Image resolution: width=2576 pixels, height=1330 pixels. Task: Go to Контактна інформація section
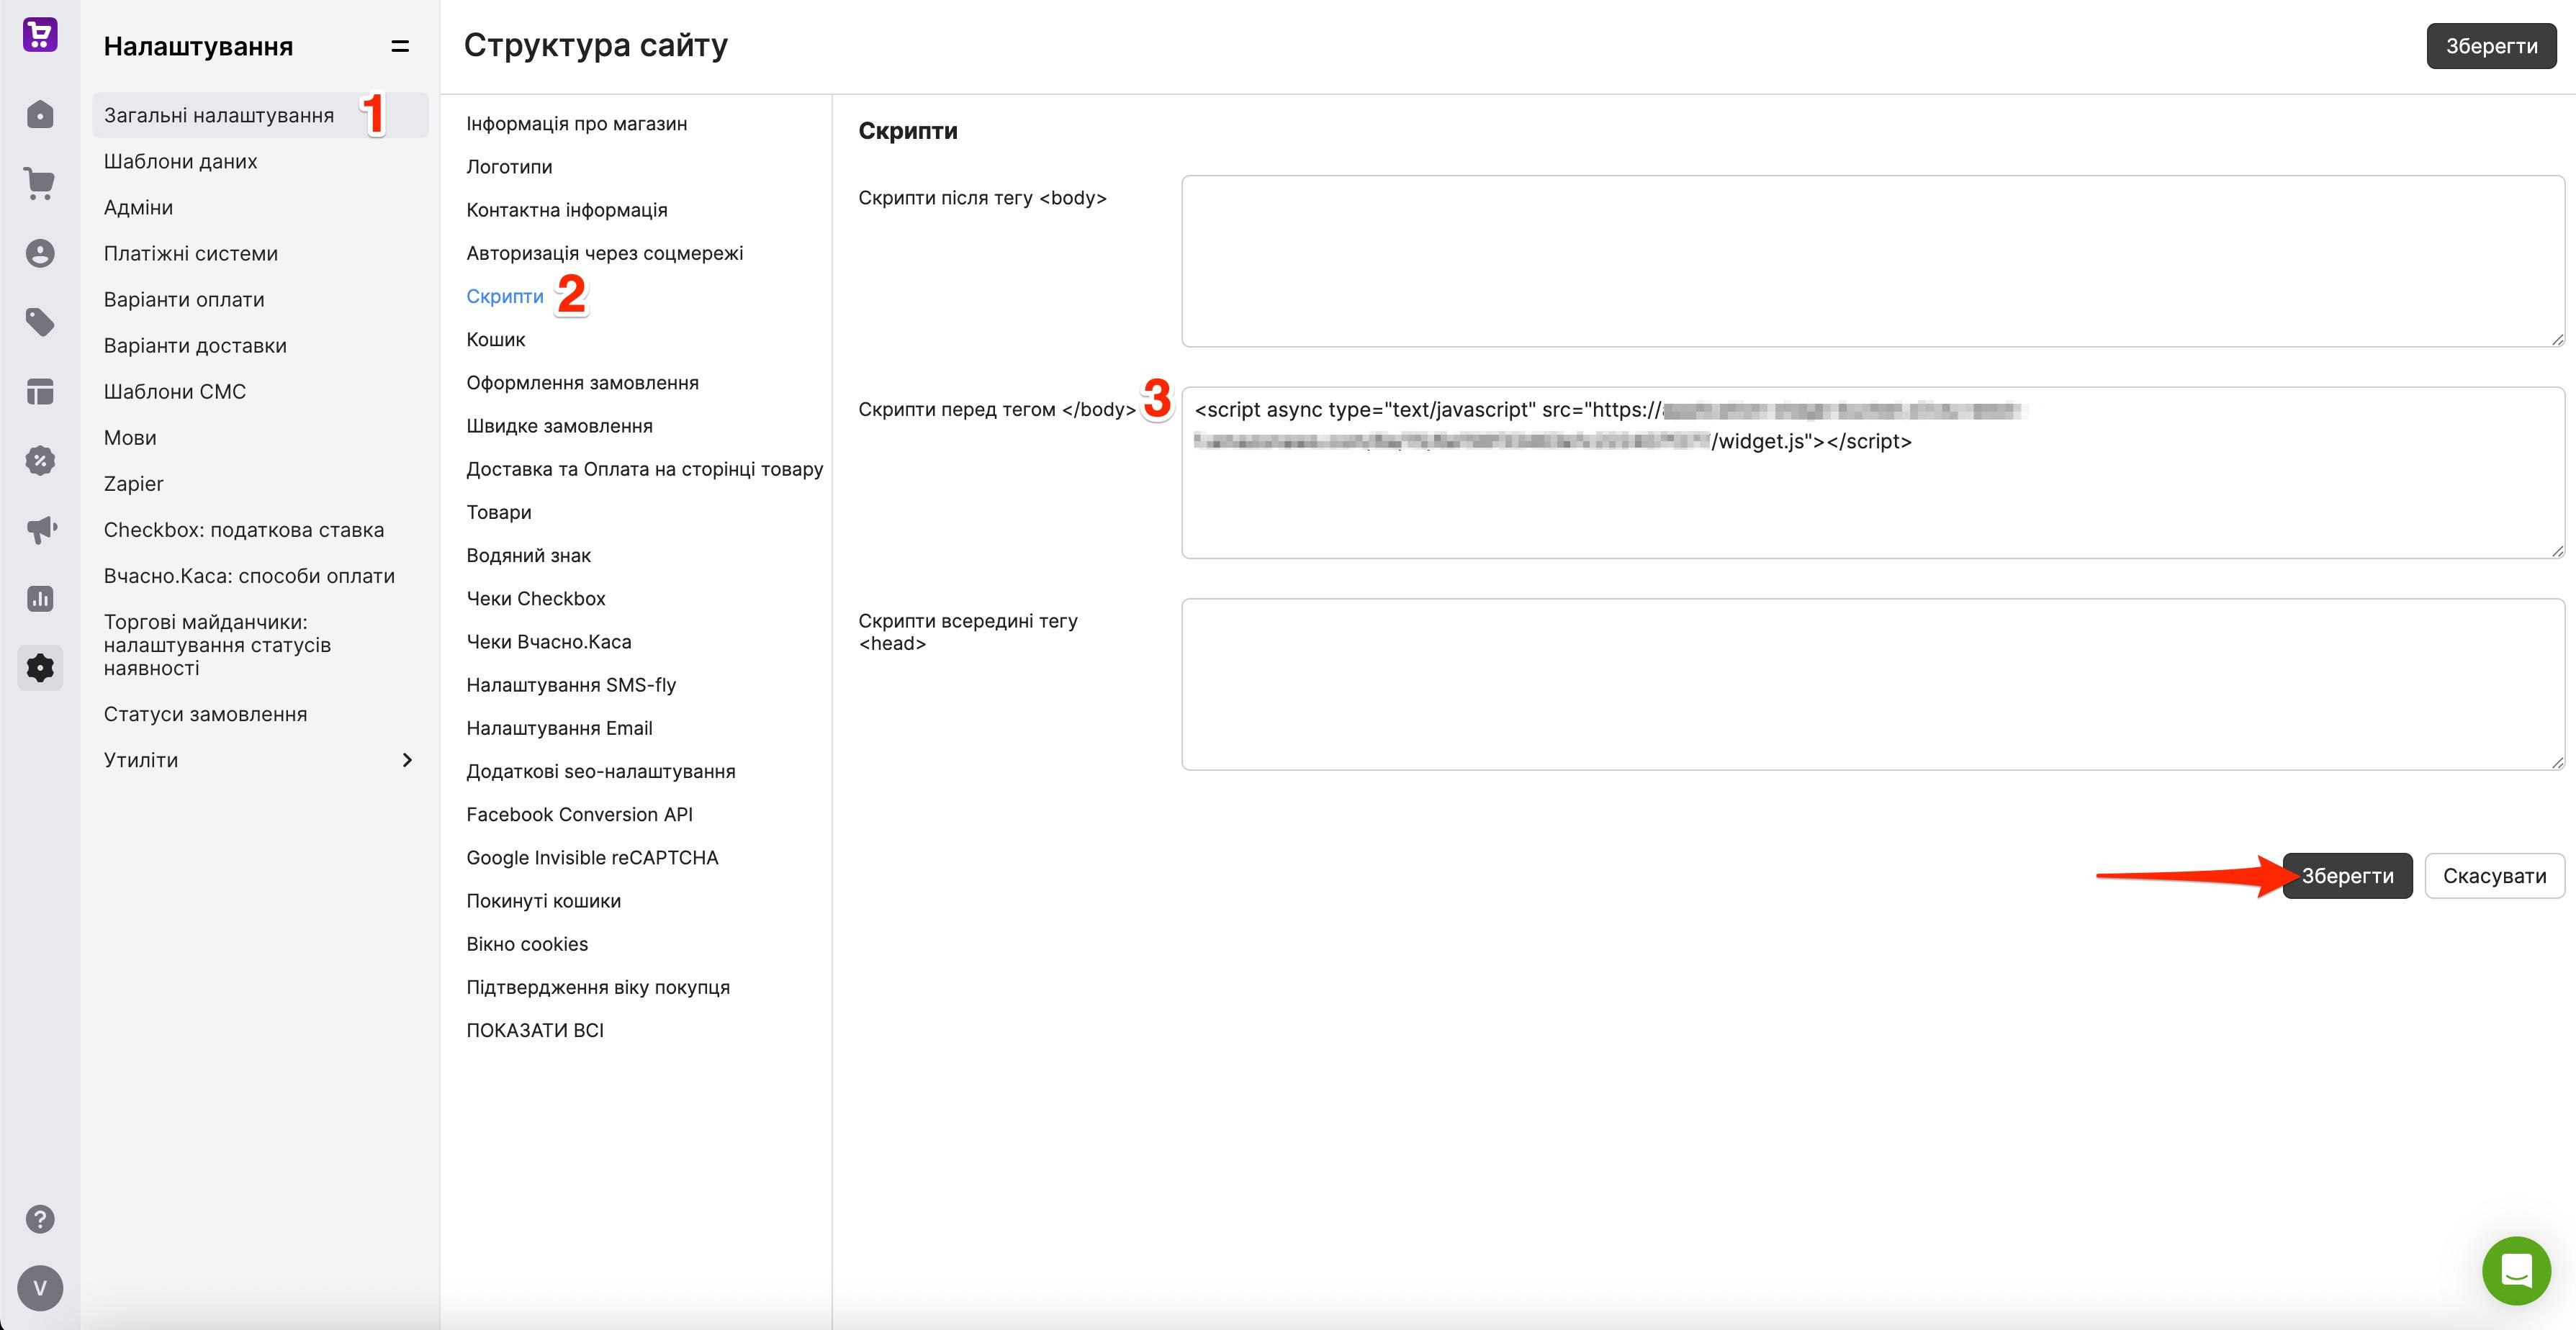point(566,210)
